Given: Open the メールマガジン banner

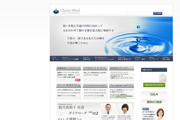Looking at the screenshot, I should [x=154, y=114].
